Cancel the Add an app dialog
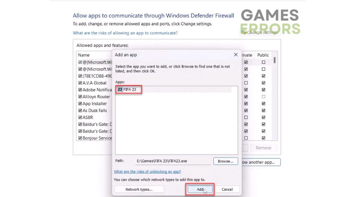Screen dimensions: 355x197 tap(227, 189)
